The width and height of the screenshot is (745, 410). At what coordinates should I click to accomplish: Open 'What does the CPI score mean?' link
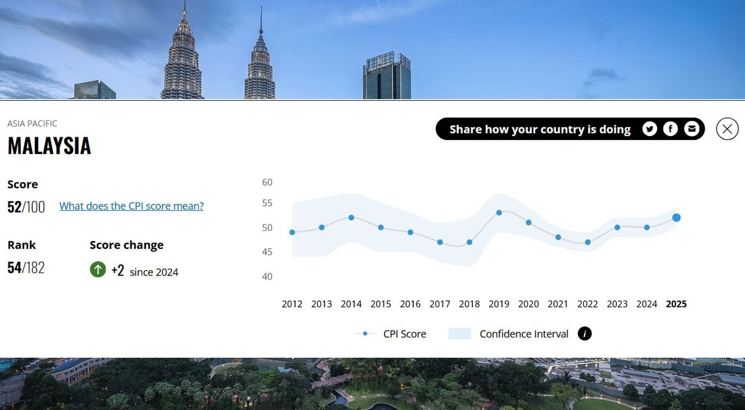[x=131, y=206]
